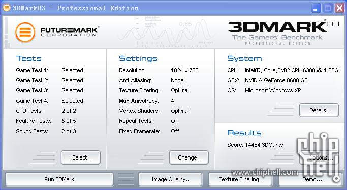Viewport: 347px width, 190px height.
Task: Click the 'Game Test 2:' label
Action: pyautogui.click(x=32, y=80)
